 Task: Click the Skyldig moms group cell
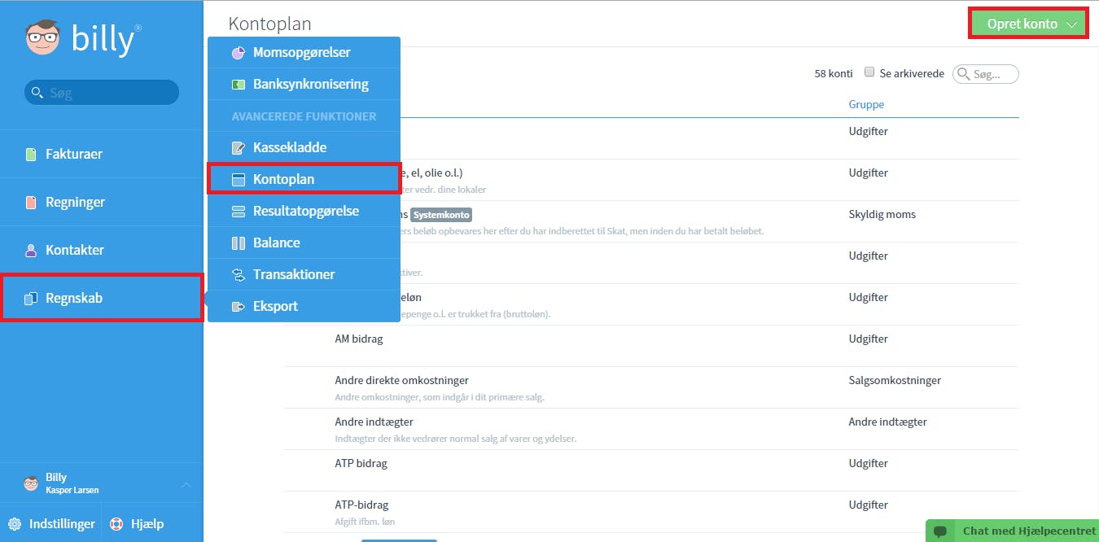[882, 215]
